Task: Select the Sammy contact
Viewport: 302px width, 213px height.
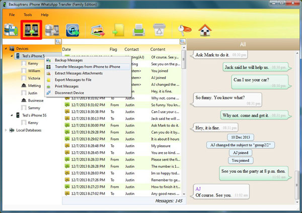Action: (x=34, y=108)
